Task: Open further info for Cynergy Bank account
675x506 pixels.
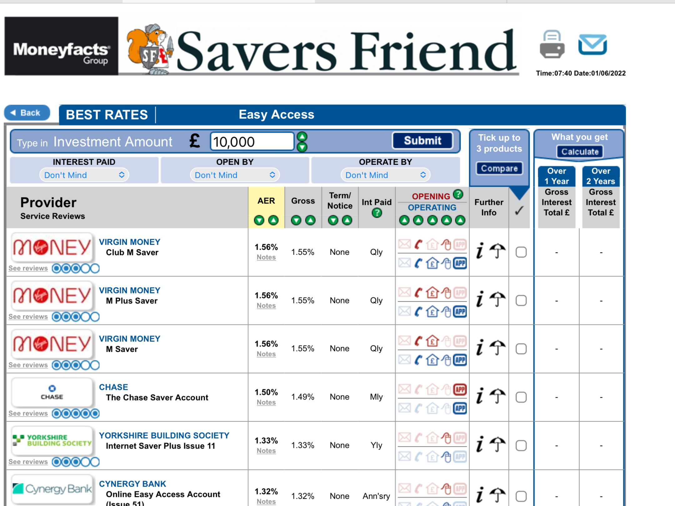Action: coord(480,495)
